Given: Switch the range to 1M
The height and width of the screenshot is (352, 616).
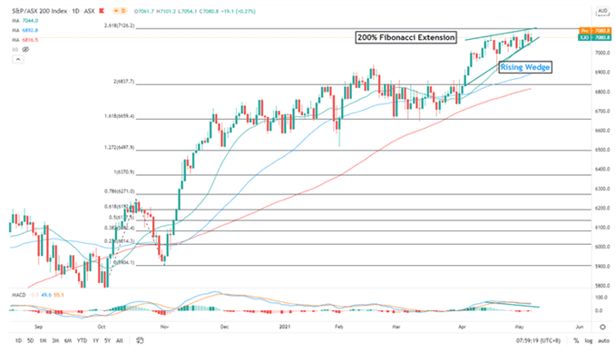Looking at the screenshot, I should tap(43, 340).
